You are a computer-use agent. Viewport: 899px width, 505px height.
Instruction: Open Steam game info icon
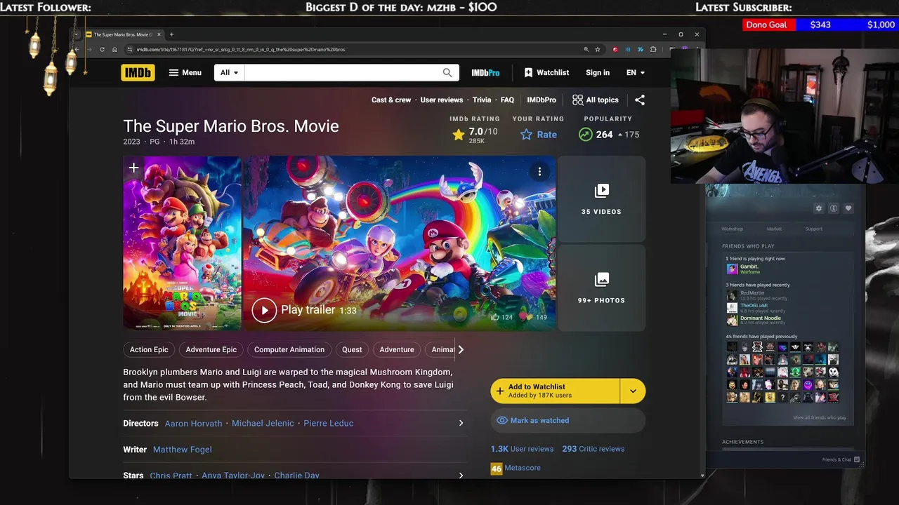coord(834,208)
